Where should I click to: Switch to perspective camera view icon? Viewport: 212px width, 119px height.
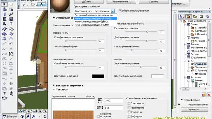pyautogui.click(x=28, y=116)
